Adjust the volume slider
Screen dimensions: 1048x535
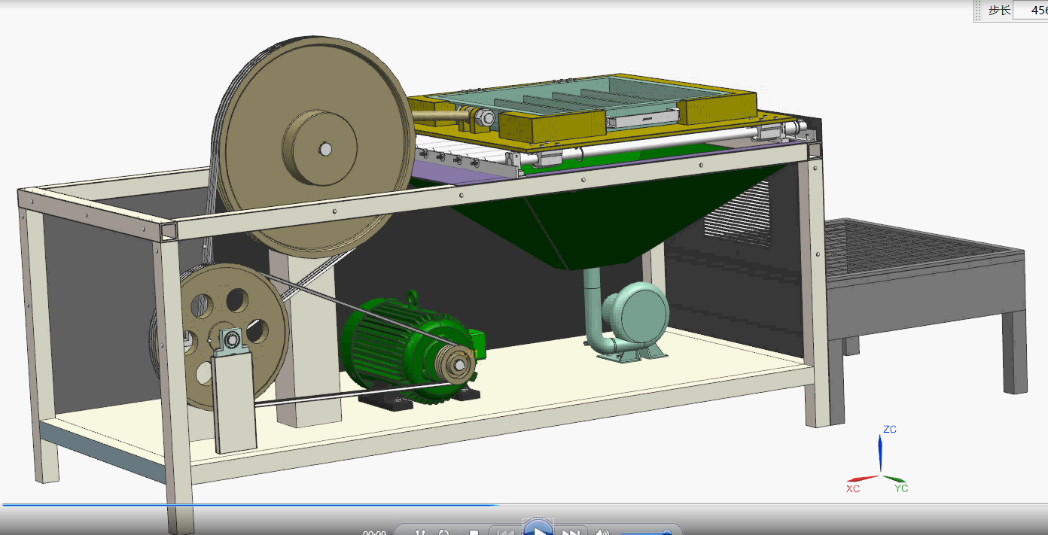tap(645, 533)
